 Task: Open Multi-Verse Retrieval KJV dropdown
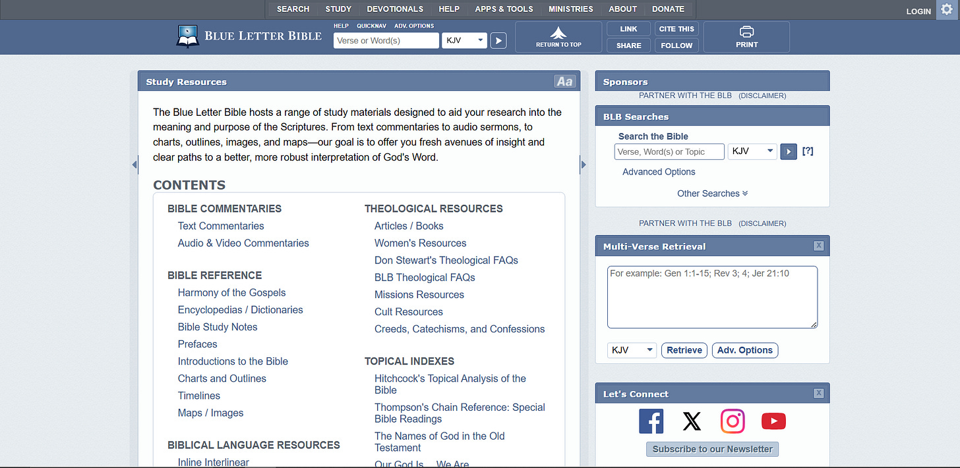[x=632, y=350]
